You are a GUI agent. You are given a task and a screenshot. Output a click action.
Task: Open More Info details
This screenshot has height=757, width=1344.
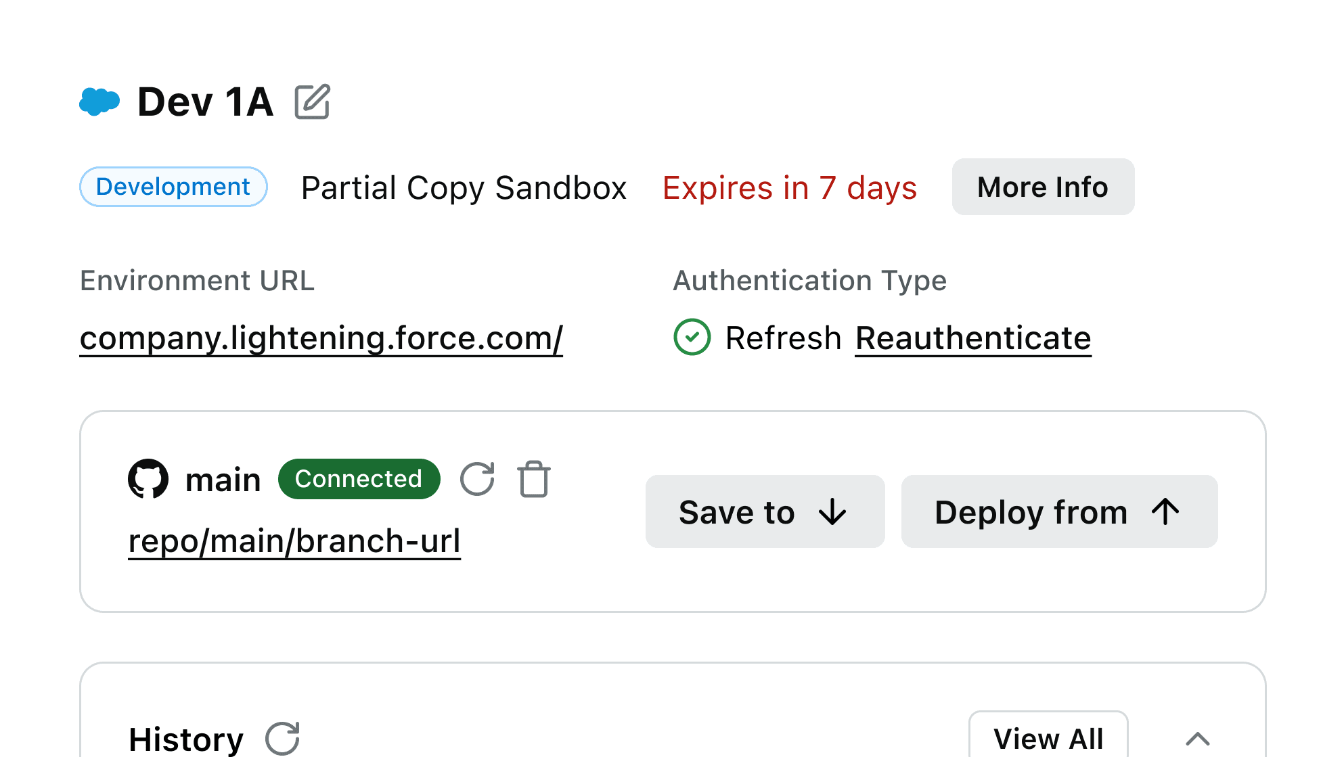coord(1042,187)
